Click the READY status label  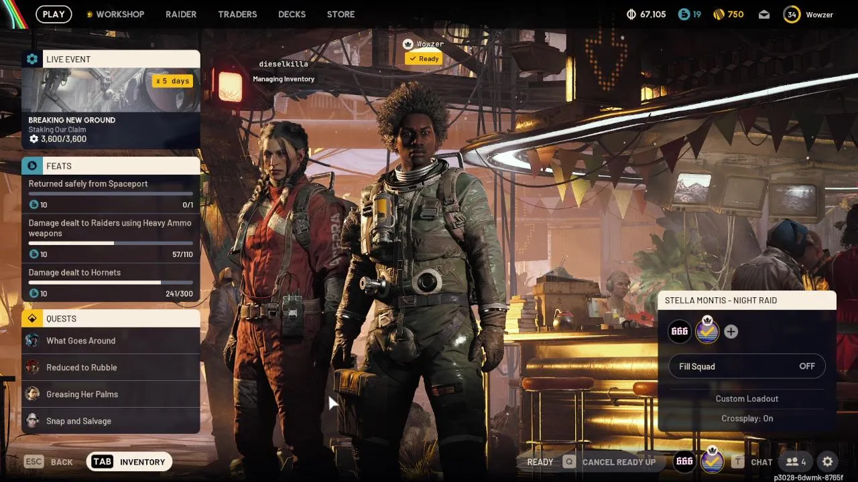point(540,462)
